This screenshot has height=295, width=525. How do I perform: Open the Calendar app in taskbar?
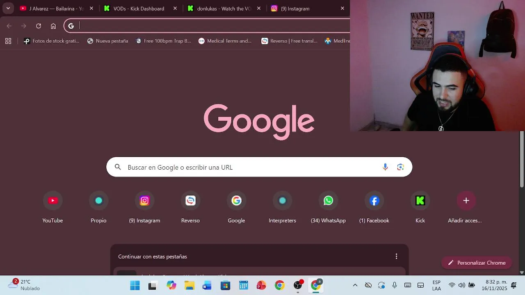244,285
